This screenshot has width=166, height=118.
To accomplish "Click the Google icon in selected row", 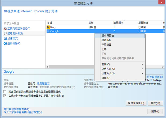I will [x=48, y=31].
